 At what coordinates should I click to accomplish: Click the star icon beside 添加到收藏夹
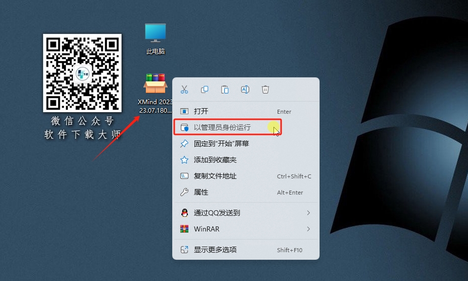(x=184, y=160)
